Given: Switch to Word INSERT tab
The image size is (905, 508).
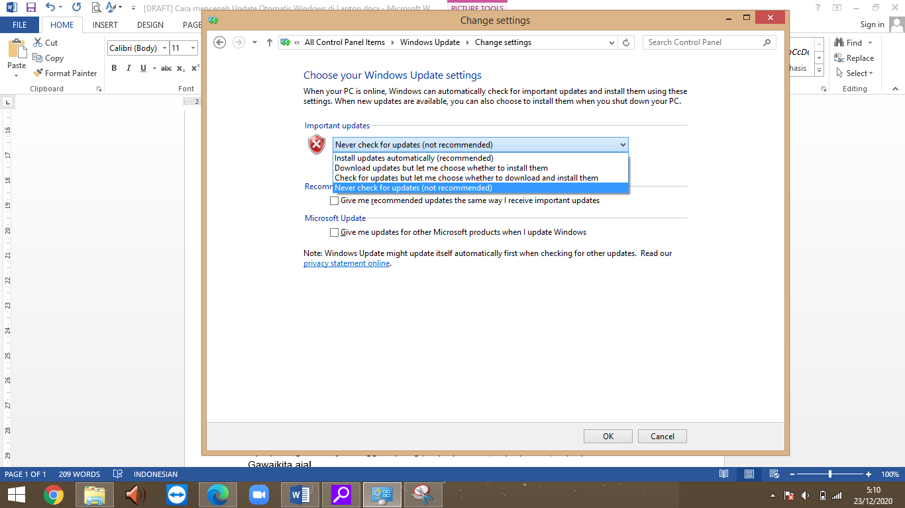Looking at the screenshot, I should click(x=105, y=25).
